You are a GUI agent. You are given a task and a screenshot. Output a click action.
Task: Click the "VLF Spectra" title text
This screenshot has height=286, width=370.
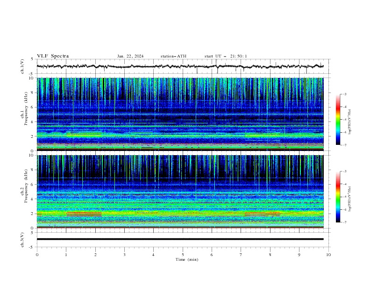pos(53,56)
